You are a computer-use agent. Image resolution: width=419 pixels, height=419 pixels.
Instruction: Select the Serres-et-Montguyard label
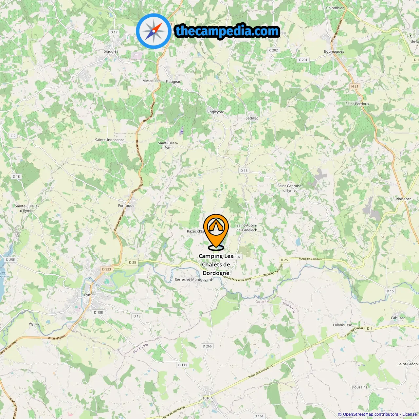tap(193, 280)
